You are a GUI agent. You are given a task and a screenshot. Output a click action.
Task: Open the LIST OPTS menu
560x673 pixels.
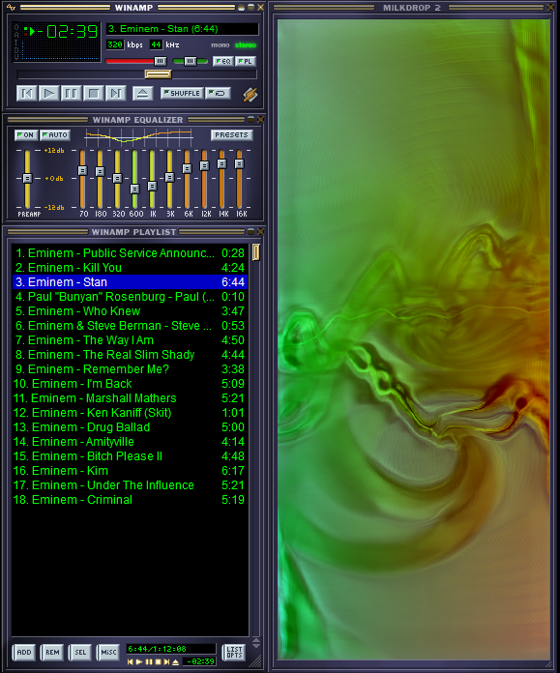coord(234,653)
